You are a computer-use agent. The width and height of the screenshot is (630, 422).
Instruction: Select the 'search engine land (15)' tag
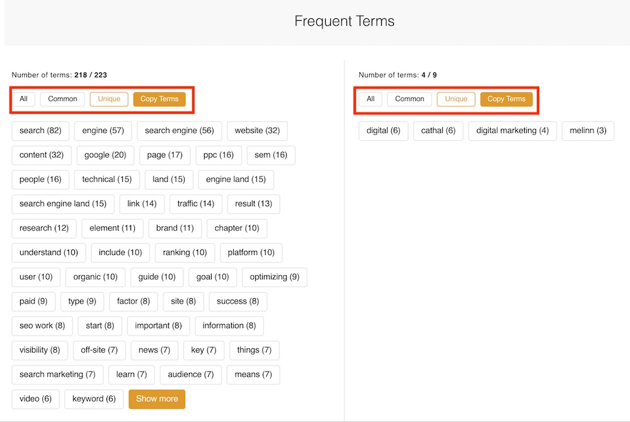coord(63,204)
